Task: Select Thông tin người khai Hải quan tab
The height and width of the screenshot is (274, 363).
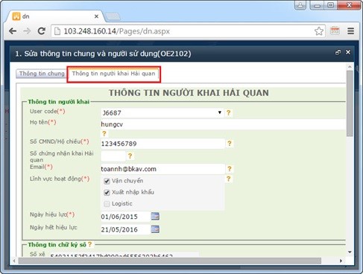Action: pyautogui.click(x=113, y=74)
